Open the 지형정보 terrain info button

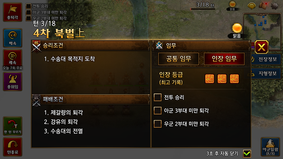pyautogui.click(x=266, y=73)
